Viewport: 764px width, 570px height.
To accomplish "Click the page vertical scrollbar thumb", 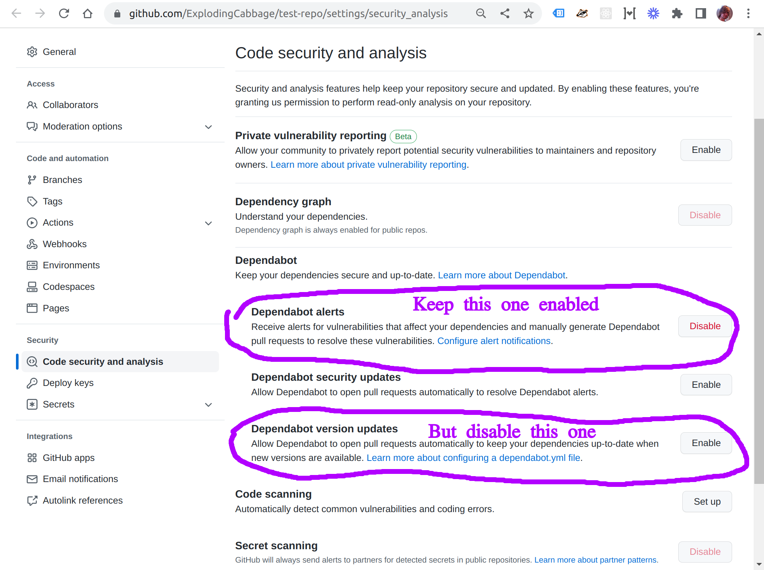I will [759, 301].
